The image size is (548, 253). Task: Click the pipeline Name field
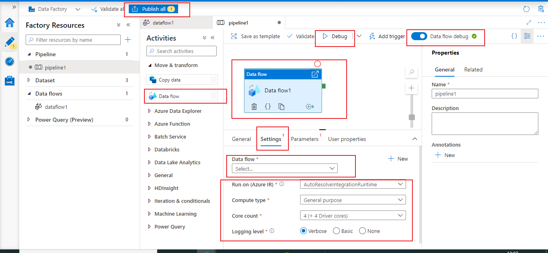(485, 94)
